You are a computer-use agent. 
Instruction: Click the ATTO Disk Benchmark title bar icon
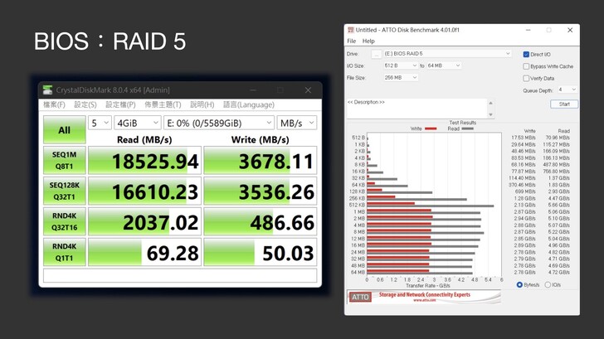coord(350,30)
